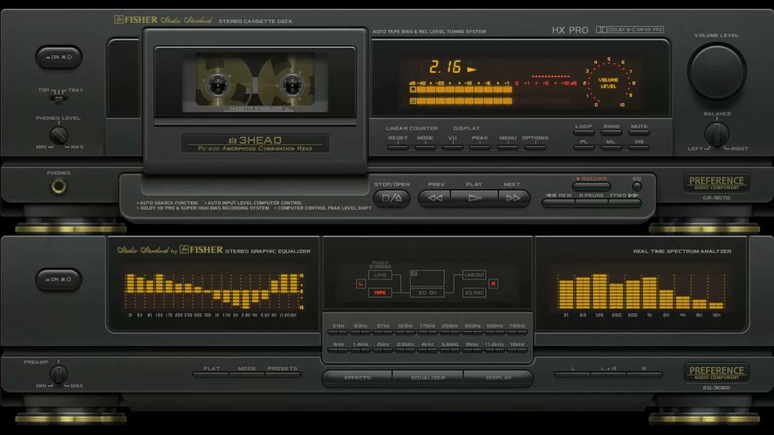Toggle the cassette deck ON power button
The image size is (774, 435).
[x=59, y=57]
